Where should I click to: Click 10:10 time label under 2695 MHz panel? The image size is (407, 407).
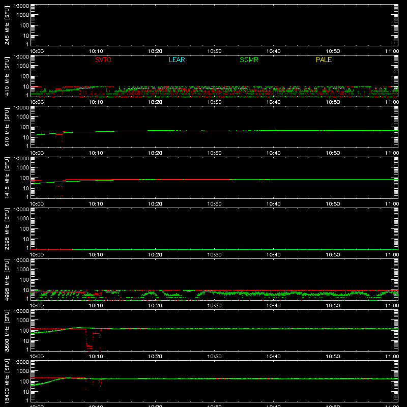coord(96,255)
